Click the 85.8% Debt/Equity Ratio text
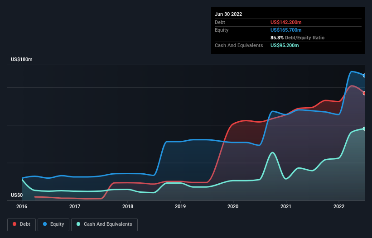 coord(298,38)
